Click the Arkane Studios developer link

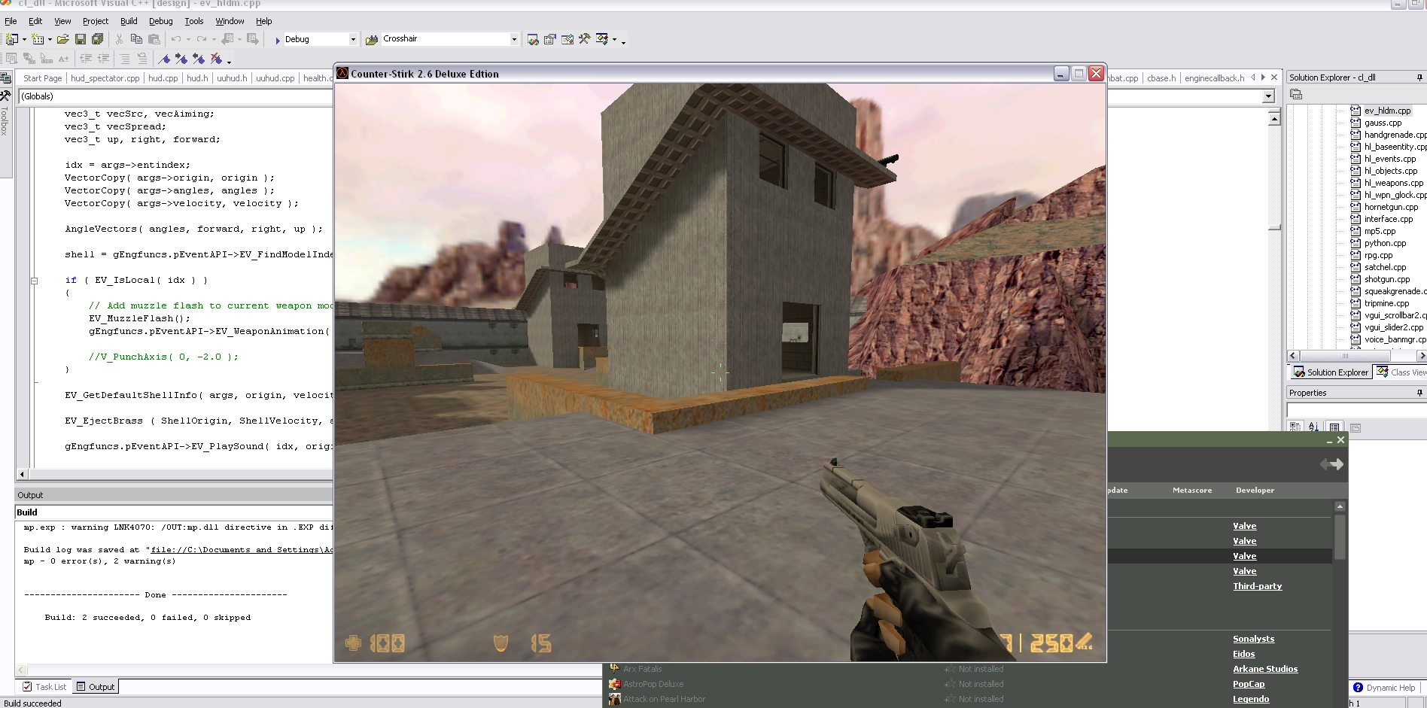coord(1265,669)
